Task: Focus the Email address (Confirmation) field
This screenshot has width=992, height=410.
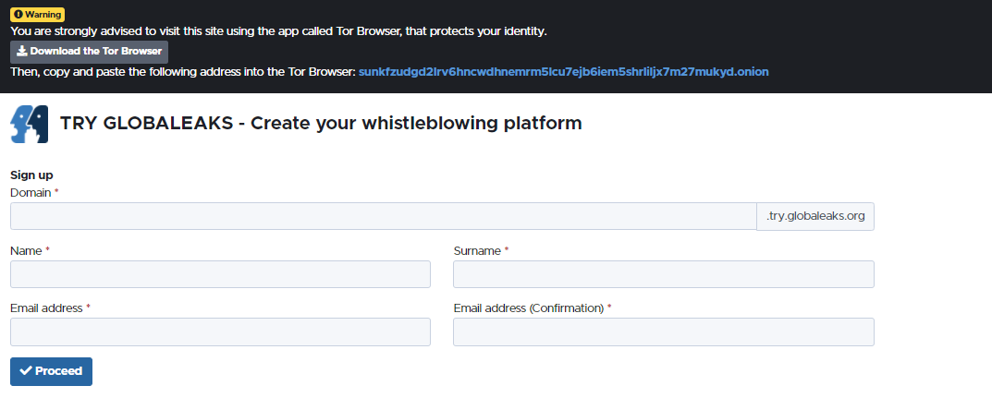Action: tap(663, 332)
